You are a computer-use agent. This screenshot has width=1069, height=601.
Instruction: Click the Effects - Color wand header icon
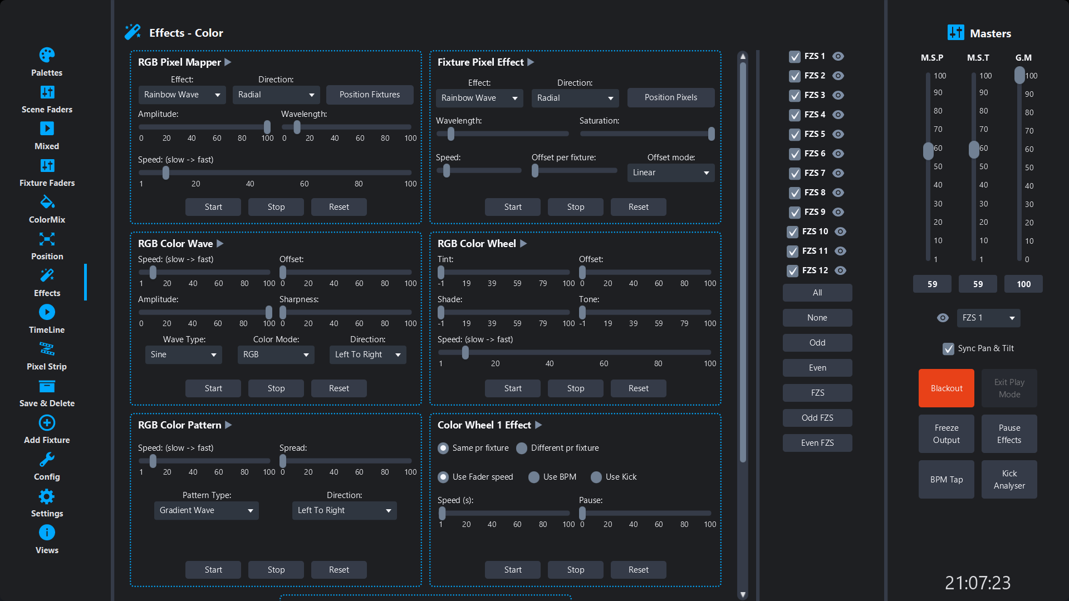click(x=133, y=32)
